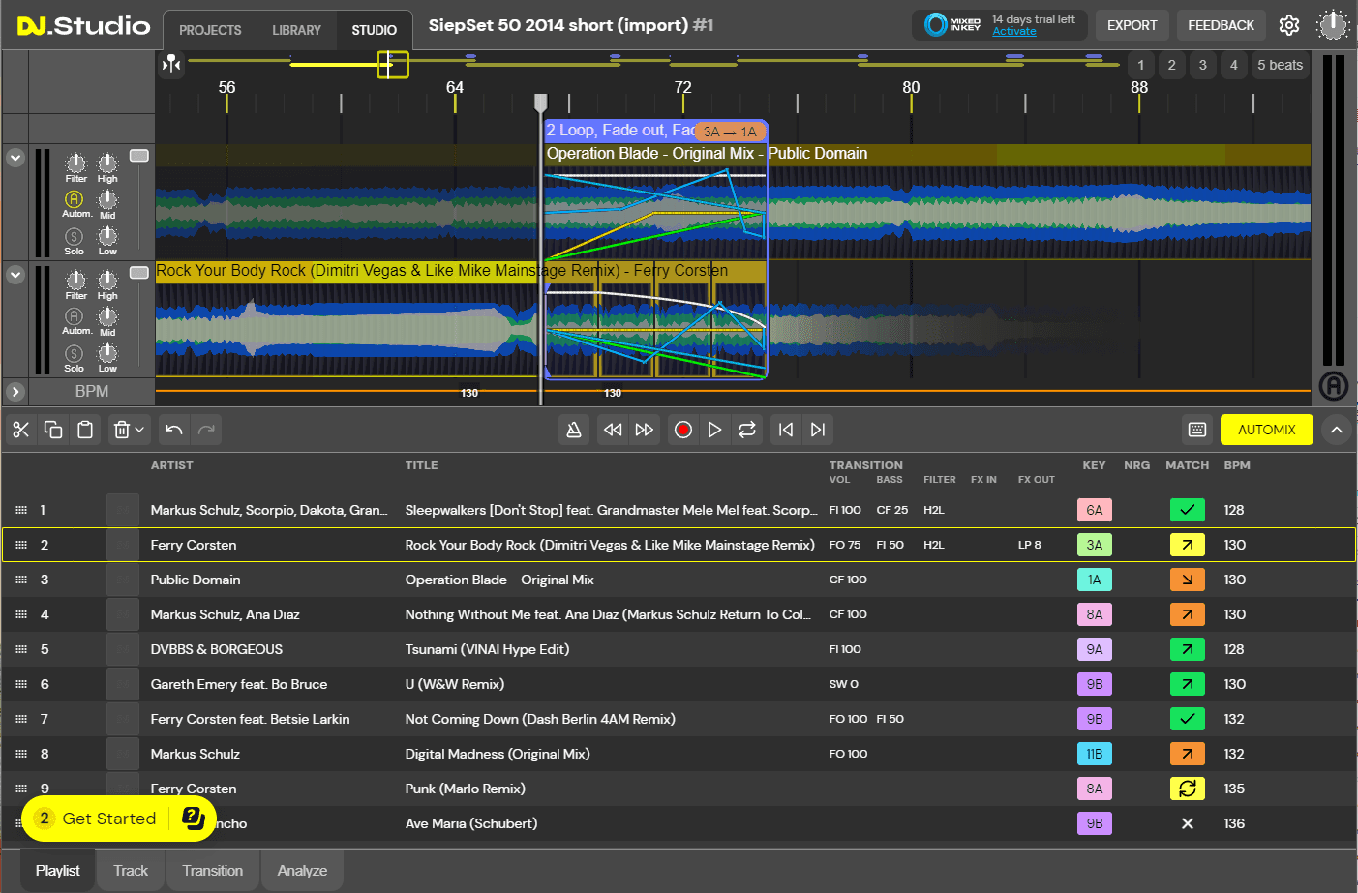Click the 3A → 1A transition key badge
The width and height of the screenshot is (1358, 893).
coord(730,132)
